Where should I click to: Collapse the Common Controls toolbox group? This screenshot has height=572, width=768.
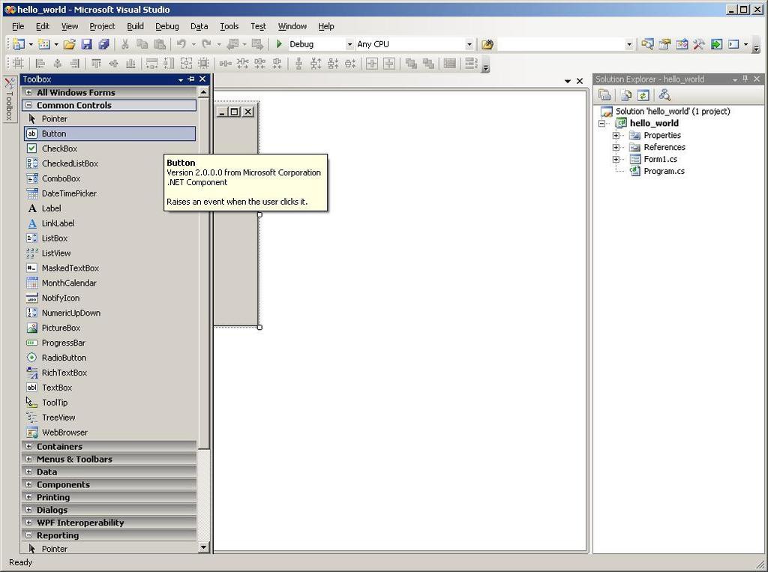(x=29, y=105)
